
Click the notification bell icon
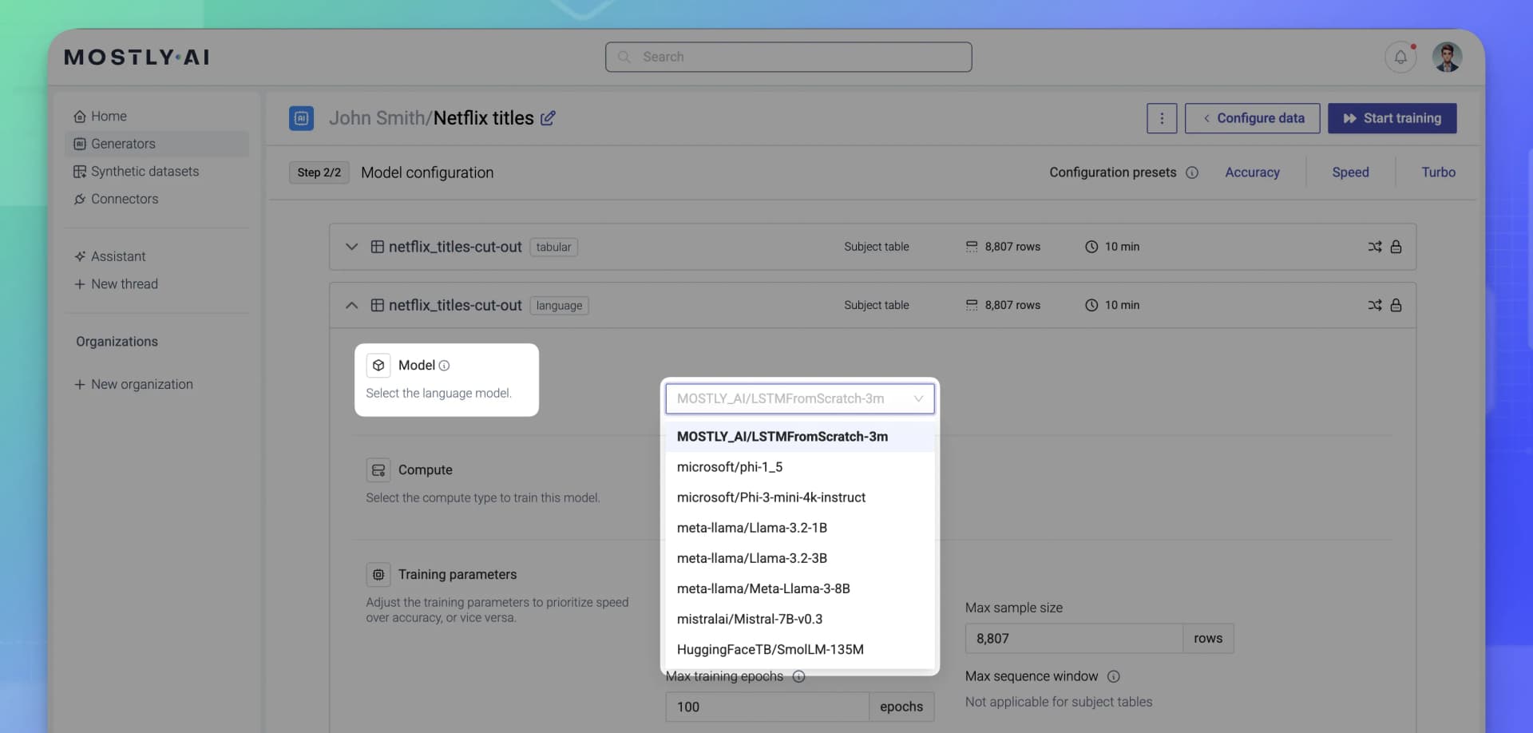[1400, 57]
